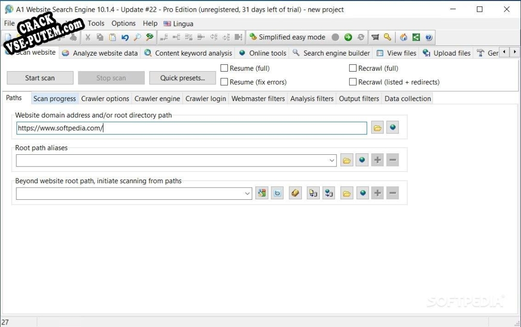Click the blue Undo arrow icon
Screen dimensions: 521x327
point(125,37)
